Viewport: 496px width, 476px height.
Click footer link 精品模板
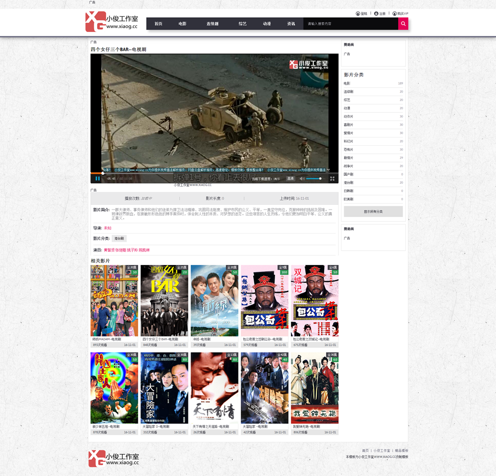(401, 450)
